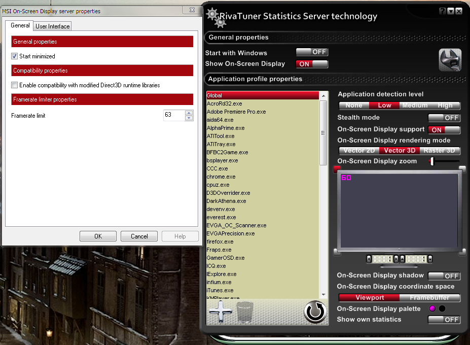Choose Viewport coordinate space
Image resolution: width=470 pixels, height=345 pixels.
[x=369, y=297]
